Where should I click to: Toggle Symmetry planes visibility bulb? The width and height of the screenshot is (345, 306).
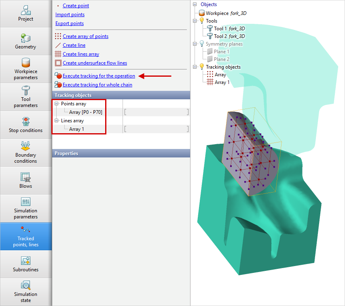click(201, 44)
